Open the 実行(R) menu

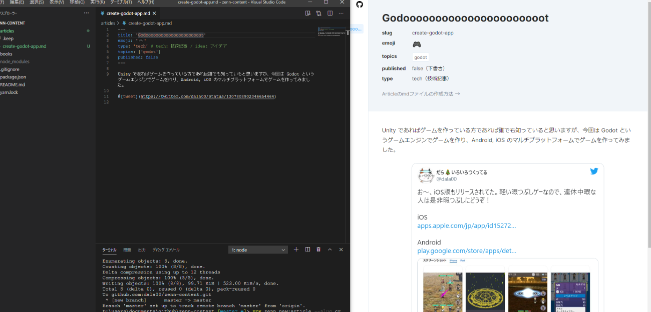(97, 2)
